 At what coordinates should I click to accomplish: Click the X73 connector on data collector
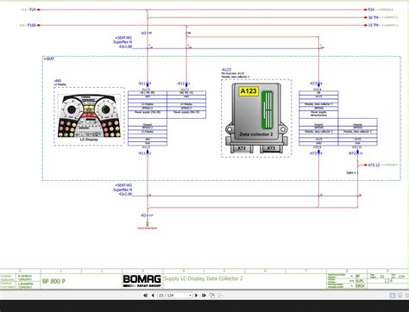tap(271, 148)
